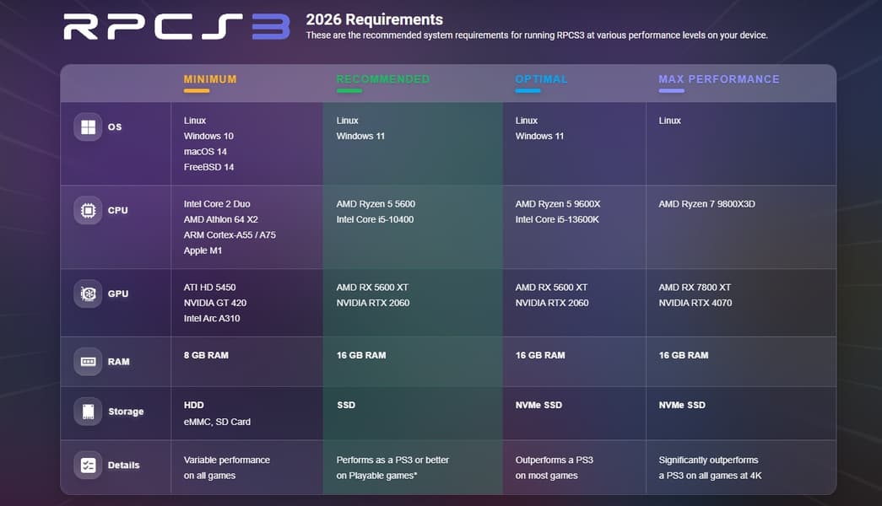
Task: Click the CPU chip icon
Action: tap(88, 210)
